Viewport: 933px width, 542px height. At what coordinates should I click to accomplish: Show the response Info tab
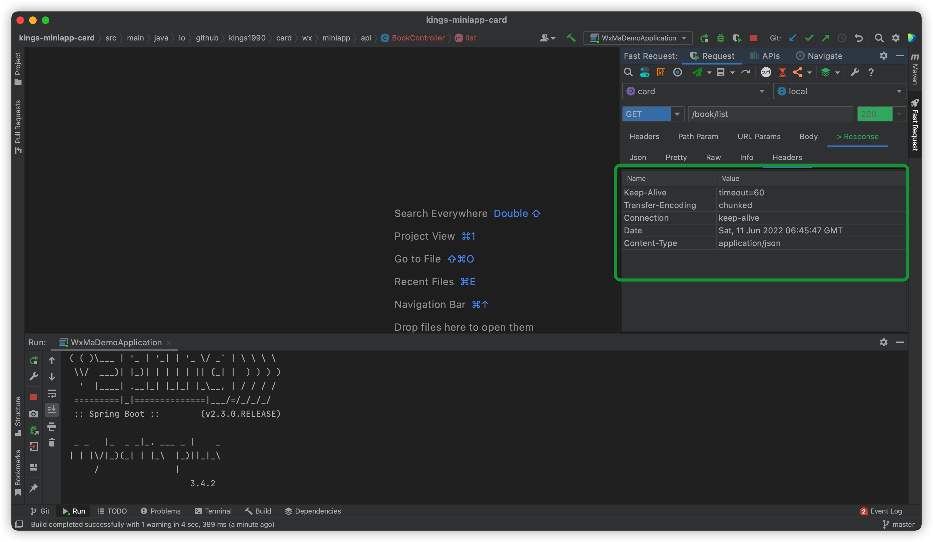coord(747,157)
